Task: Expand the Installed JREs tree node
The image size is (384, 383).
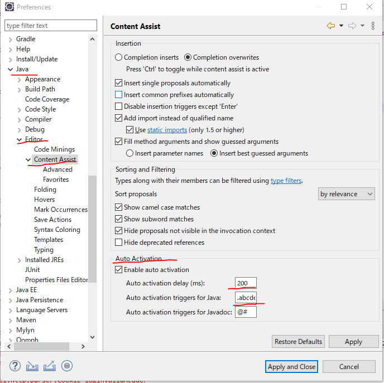Action: click(20, 260)
